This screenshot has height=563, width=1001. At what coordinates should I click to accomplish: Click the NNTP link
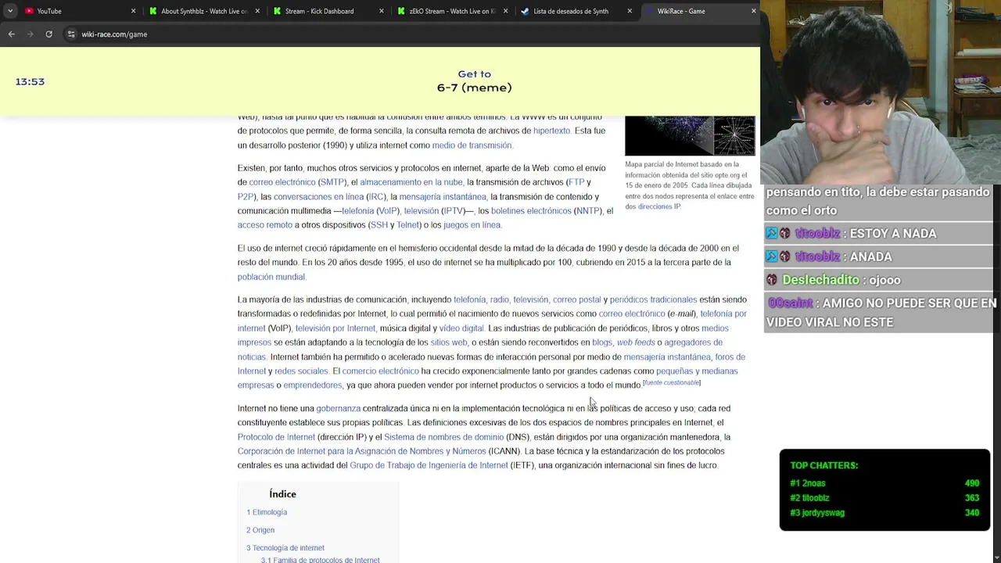coord(587,211)
